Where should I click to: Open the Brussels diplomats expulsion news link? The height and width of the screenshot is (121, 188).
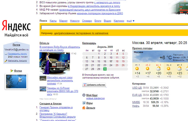tap(90, 10)
